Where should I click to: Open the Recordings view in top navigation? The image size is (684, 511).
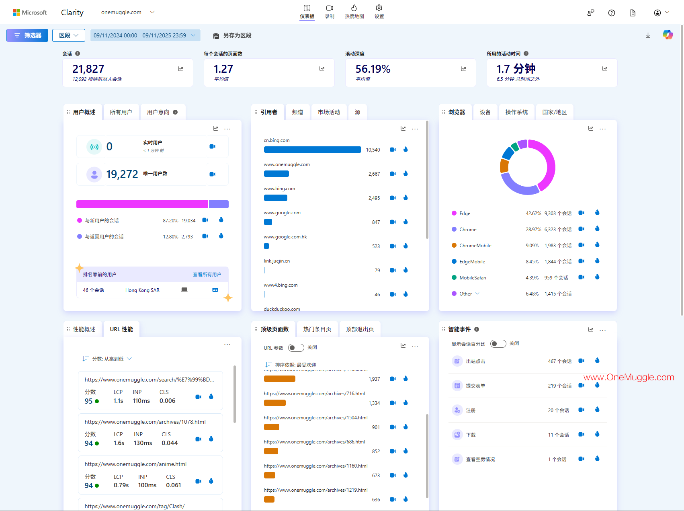(x=330, y=11)
